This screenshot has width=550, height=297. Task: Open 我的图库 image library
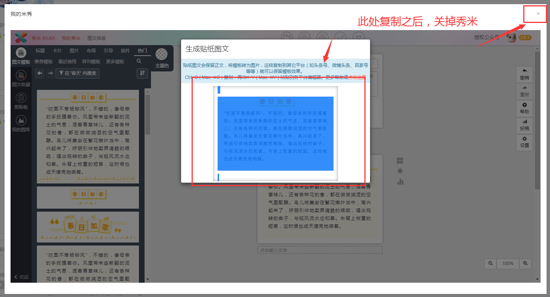click(21, 124)
